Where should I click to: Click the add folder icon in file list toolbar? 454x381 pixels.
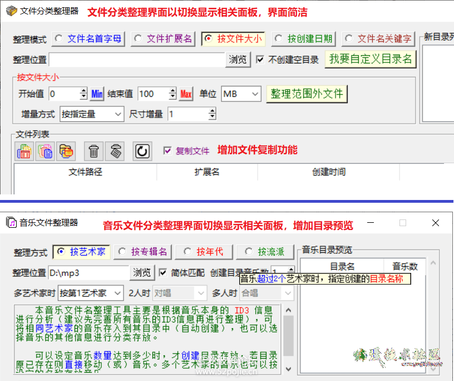(66, 152)
